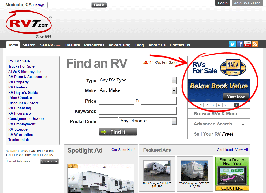
Task: Click Join RVT - Free button
Action: (247, 3)
